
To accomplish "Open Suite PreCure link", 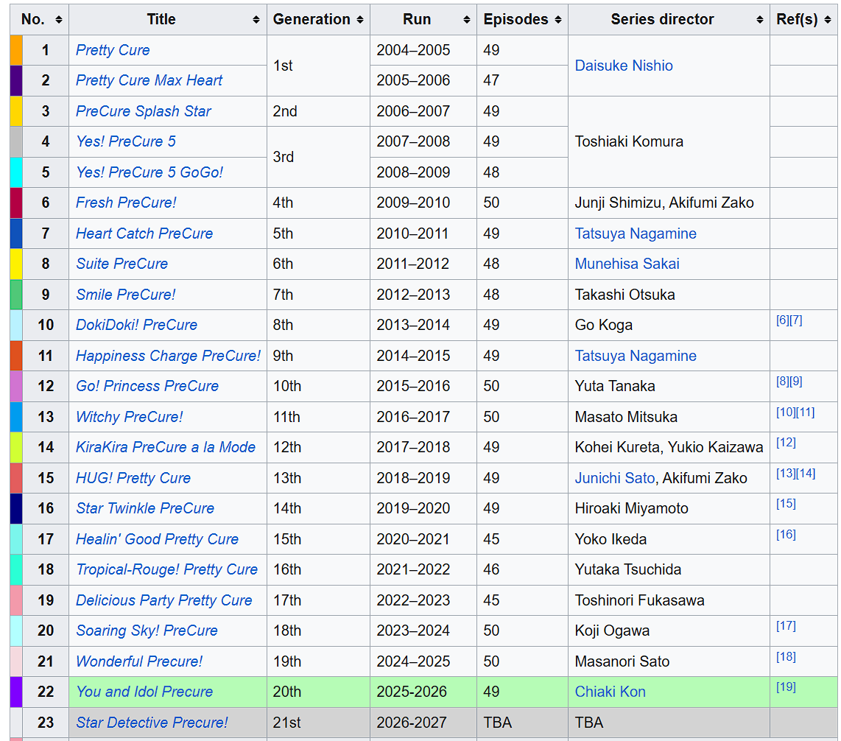I will (x=122, y=264).
